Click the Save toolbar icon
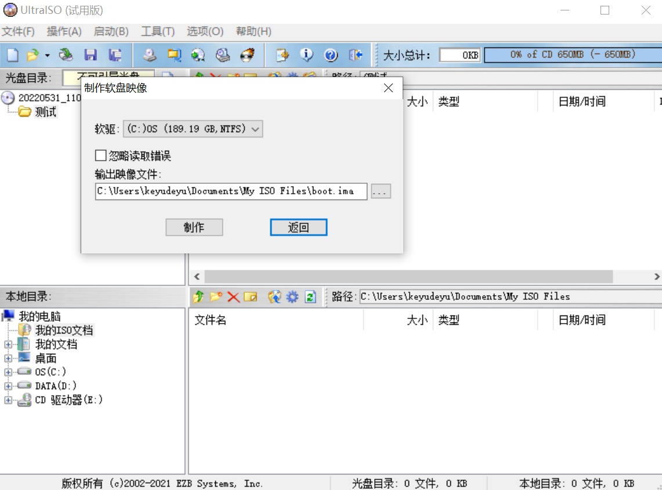The width and height of the screenshot is (662, 490). click(90, 55)
